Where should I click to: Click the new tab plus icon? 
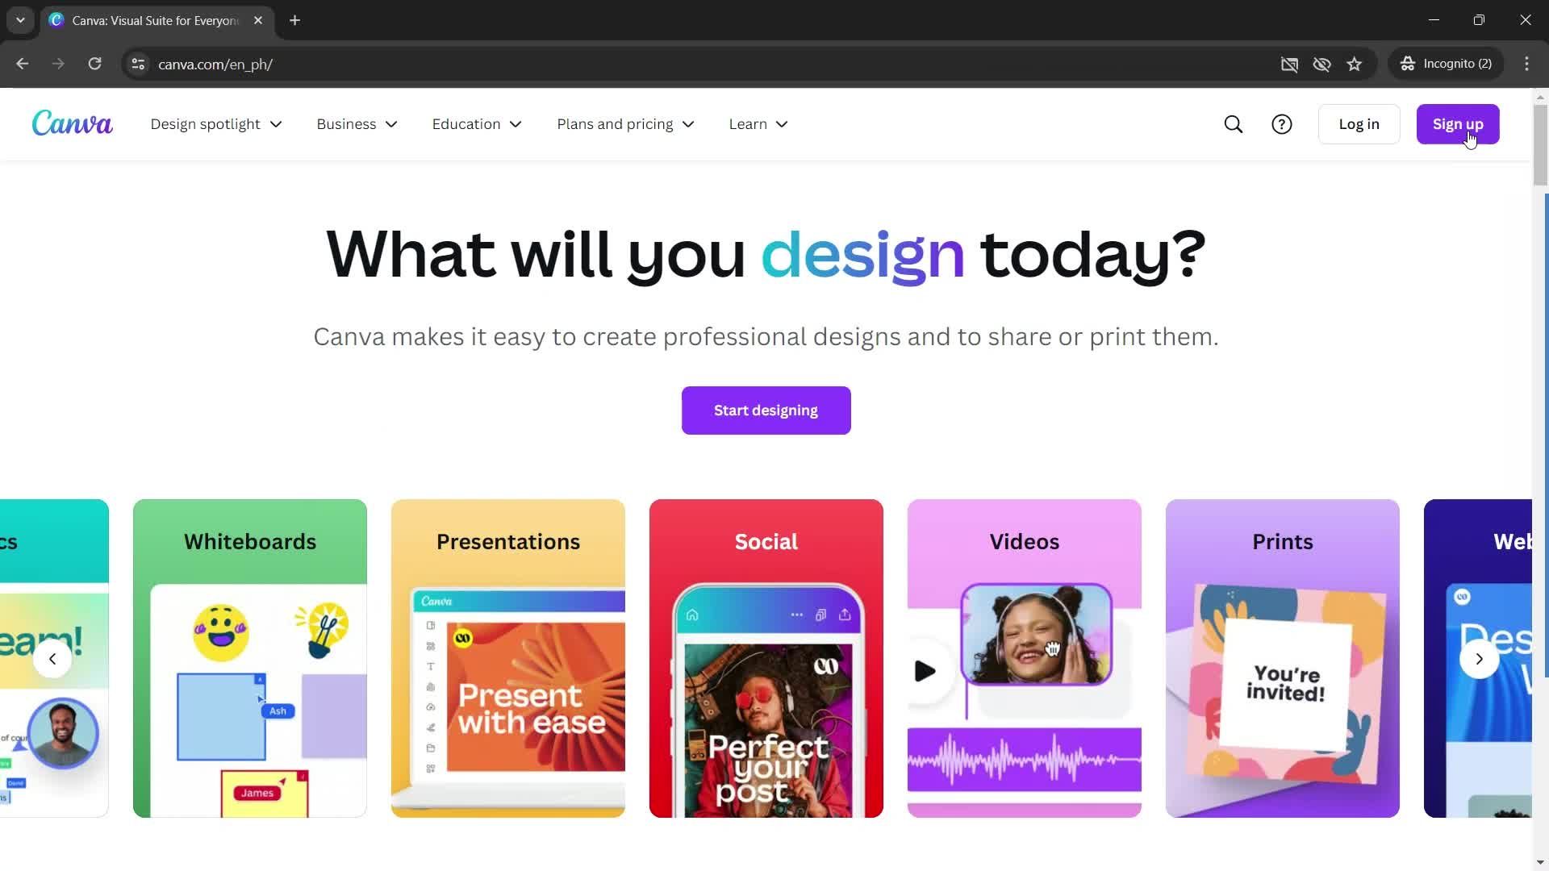(297, 20)
